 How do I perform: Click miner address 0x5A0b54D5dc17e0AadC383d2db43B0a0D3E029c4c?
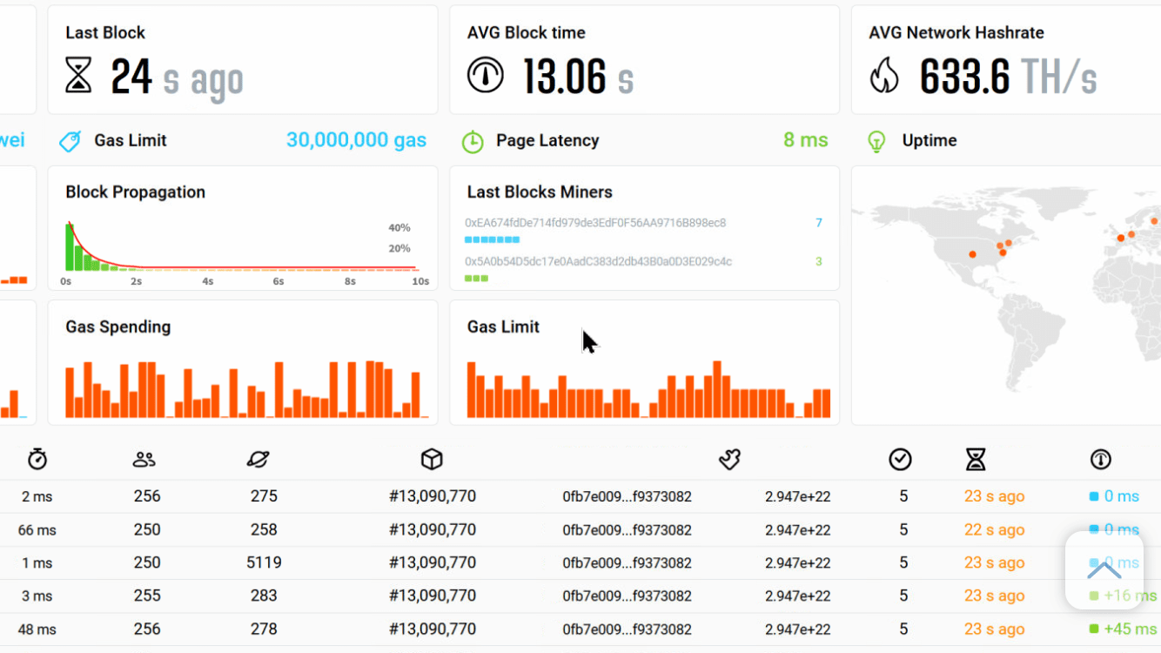(599, 261)
